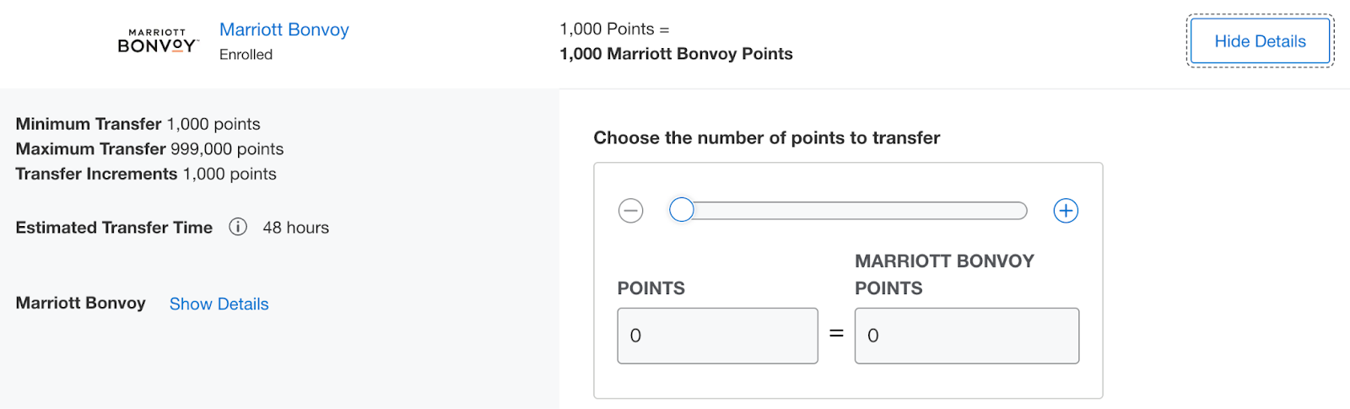Collapse the panel with Hide Details
Viewport: 1350px width, 409px height.
pos(1260,41)
